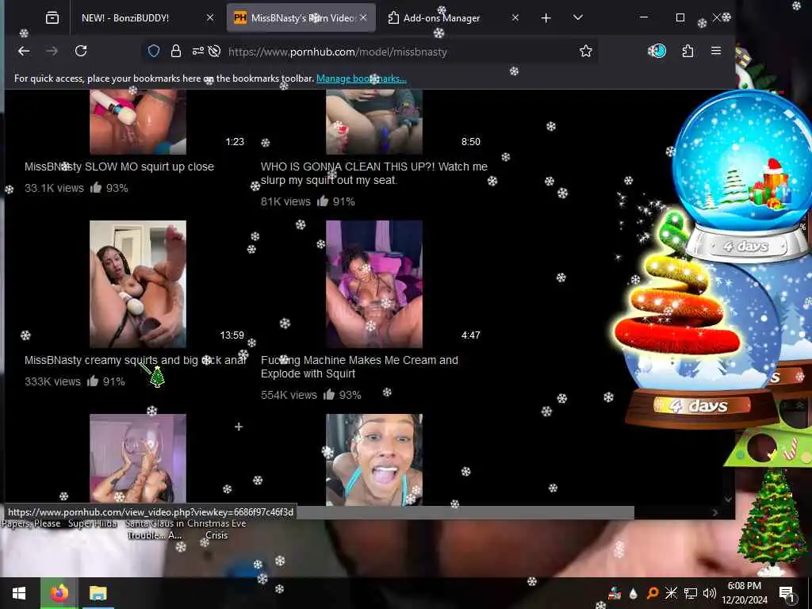The height and width of the screenshot is (609, 812).
Task: Open the video thumbnail with 8:50 duration
Action: (374, 121)
